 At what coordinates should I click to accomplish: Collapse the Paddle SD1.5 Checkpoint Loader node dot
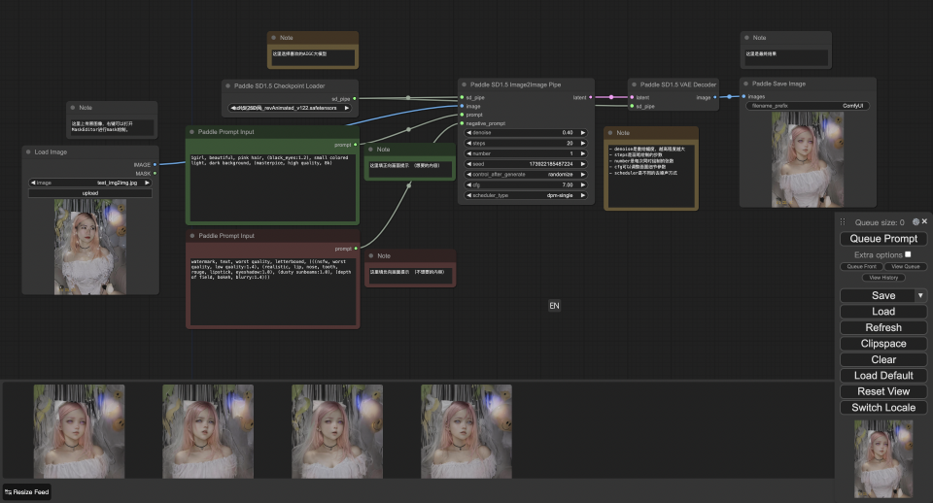click(x=227, y=85)
